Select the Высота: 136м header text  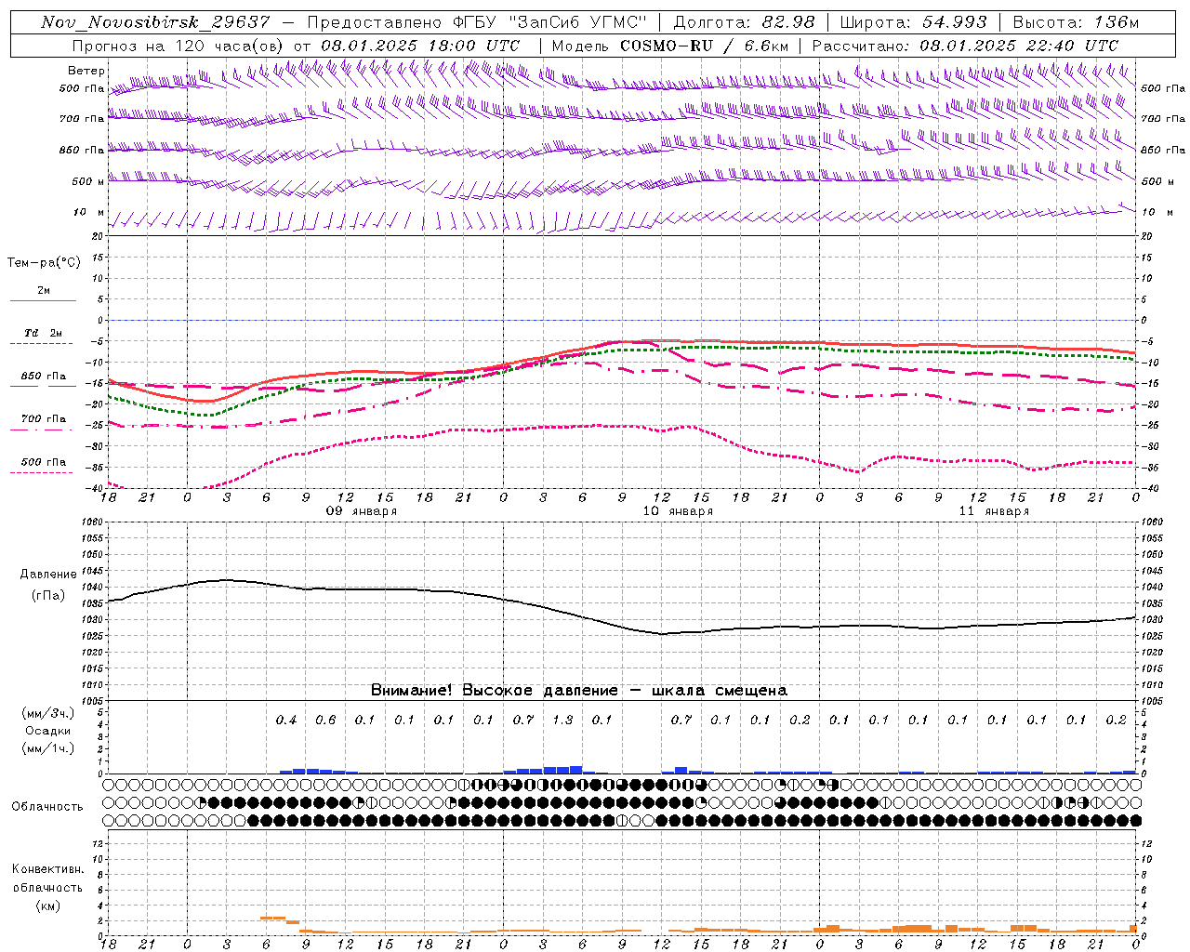click(x=1076, y=22)
